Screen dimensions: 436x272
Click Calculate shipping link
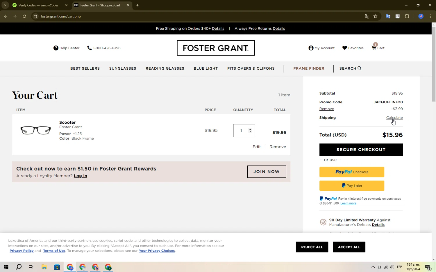coord(394,118)
